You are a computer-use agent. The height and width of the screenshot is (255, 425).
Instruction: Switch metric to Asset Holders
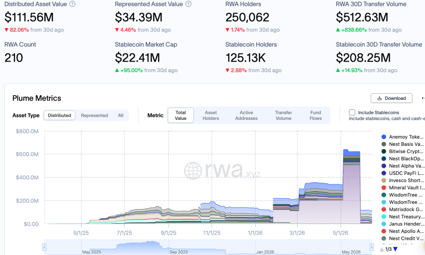pyautogui.click(x=211, y=116)
